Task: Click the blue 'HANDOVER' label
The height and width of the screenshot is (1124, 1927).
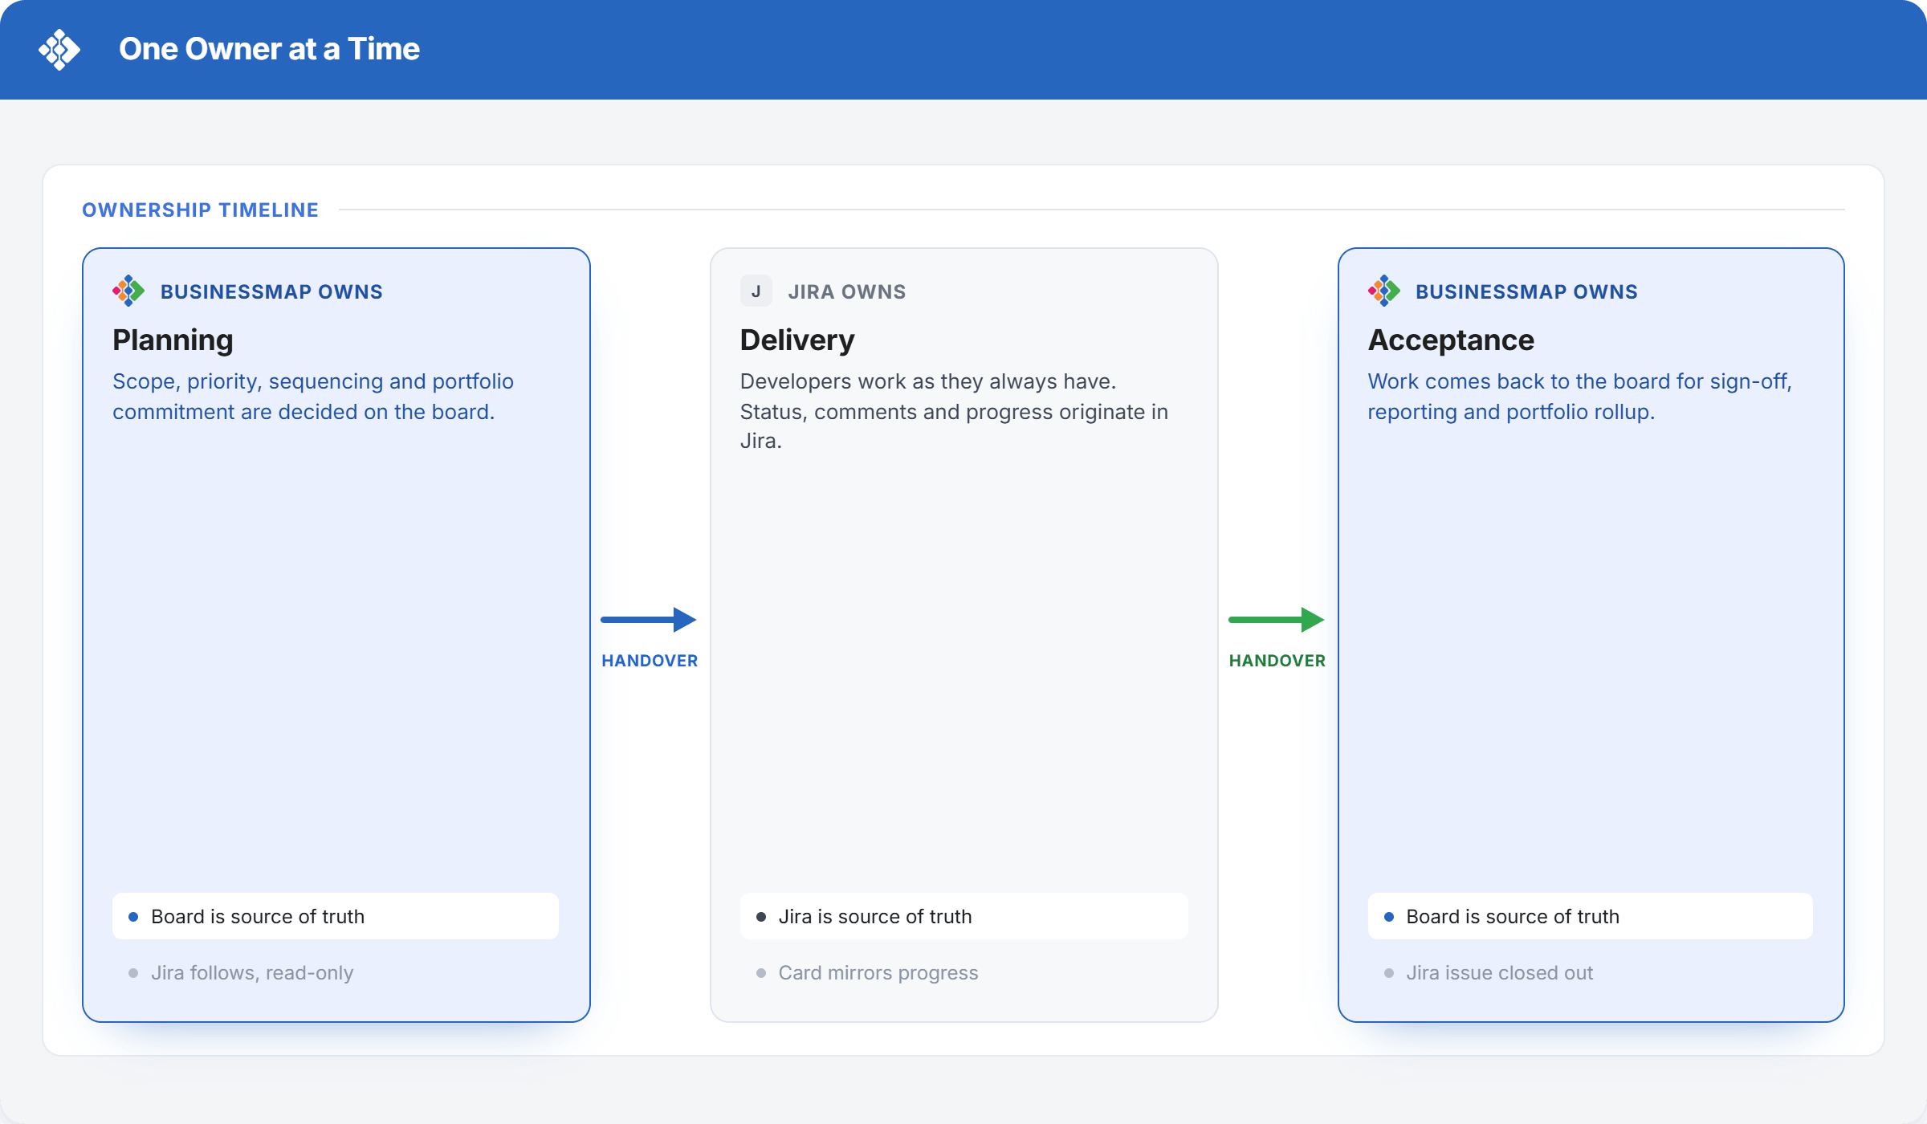Action: pyautogui.click(x=650, y=661)
